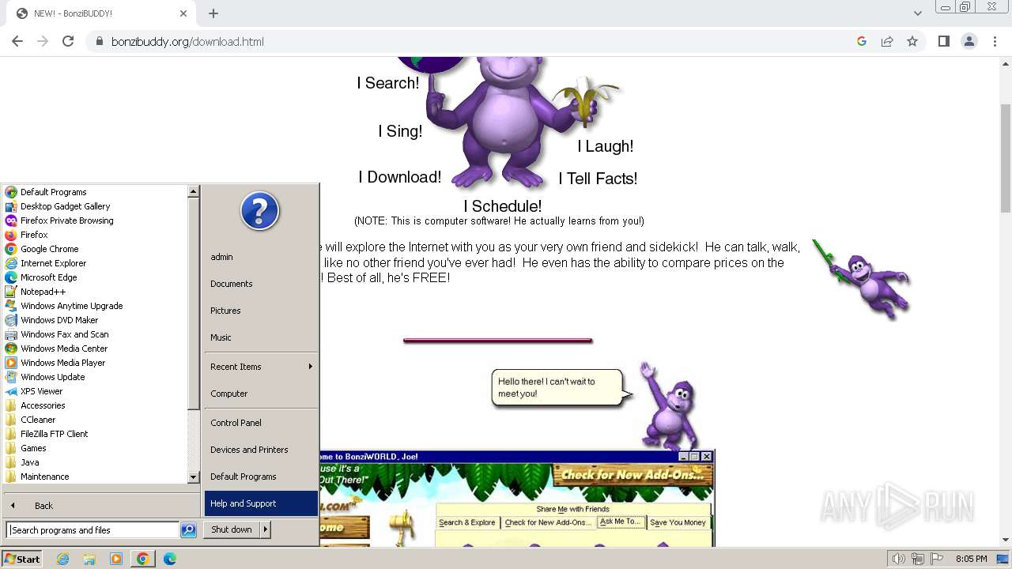
Task: Open shut down options arrow
Action: pyautogui.click(x=266, y=529)
